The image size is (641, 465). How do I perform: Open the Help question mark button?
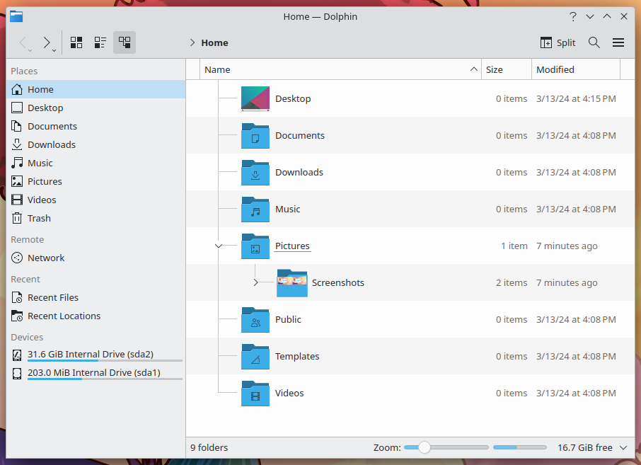(573, 16)
